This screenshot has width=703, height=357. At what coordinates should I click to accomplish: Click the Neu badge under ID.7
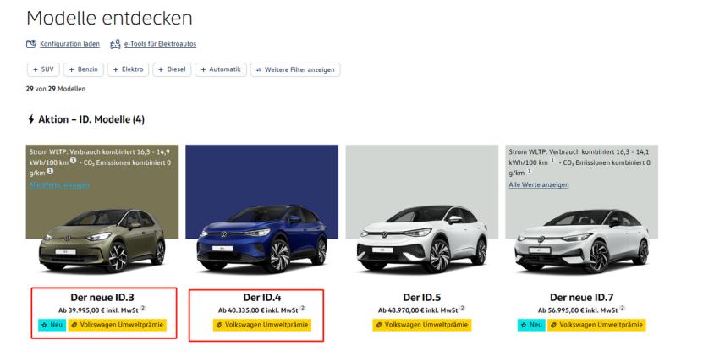(x=531, y=325)
